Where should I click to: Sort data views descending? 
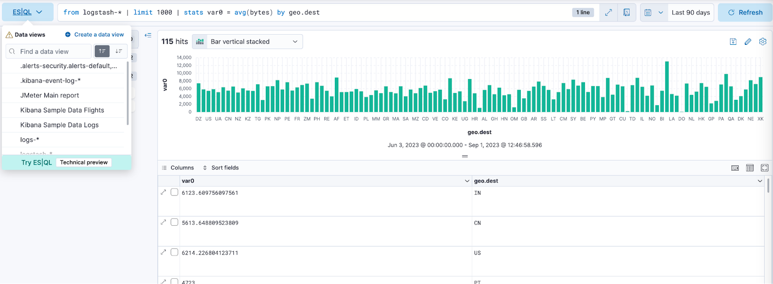point(119,51)
